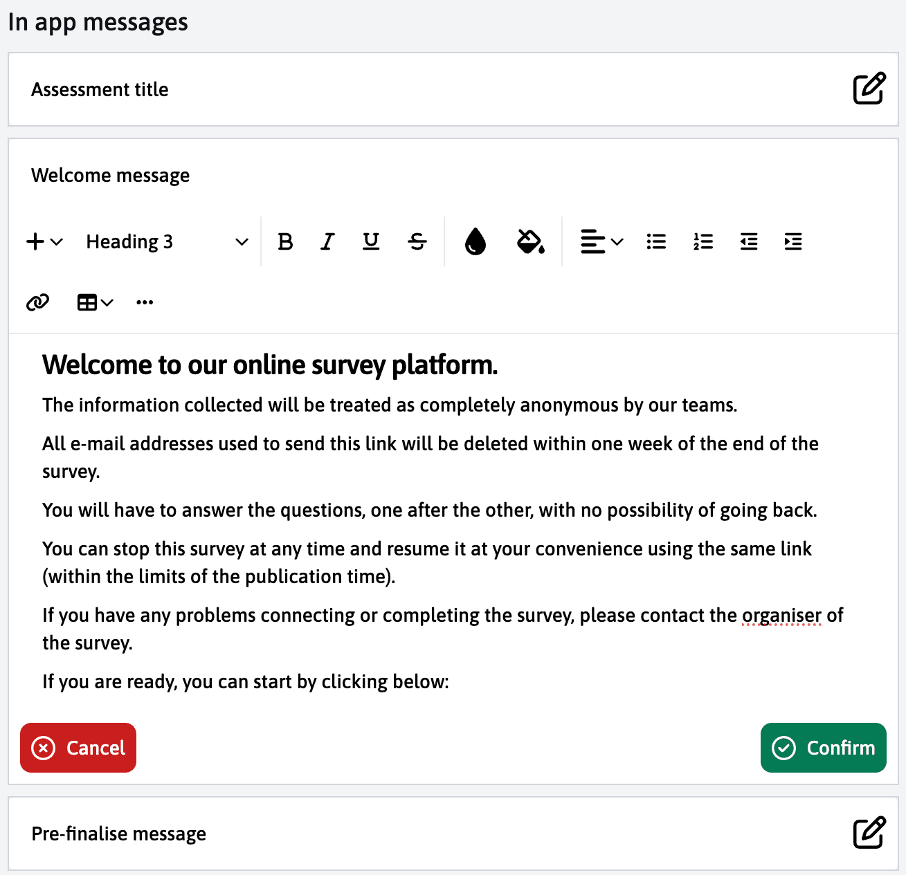
Task: Insert a hyperlink with link icon
Action: click(37, 302)
